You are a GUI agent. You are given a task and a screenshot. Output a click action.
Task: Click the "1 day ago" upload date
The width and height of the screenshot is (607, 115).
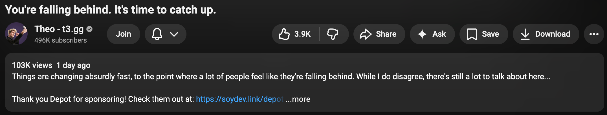click(73, 65)
